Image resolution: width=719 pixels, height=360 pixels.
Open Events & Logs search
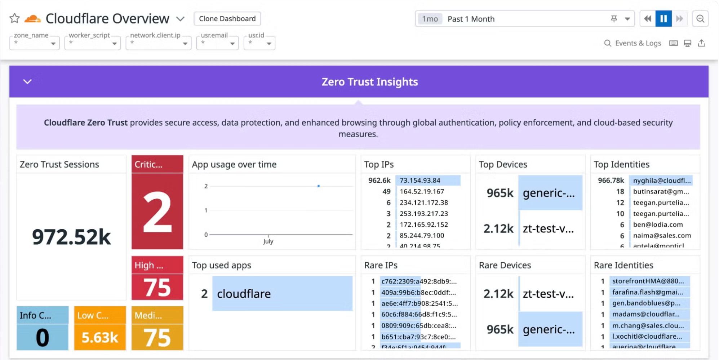[x=633, y=43]
